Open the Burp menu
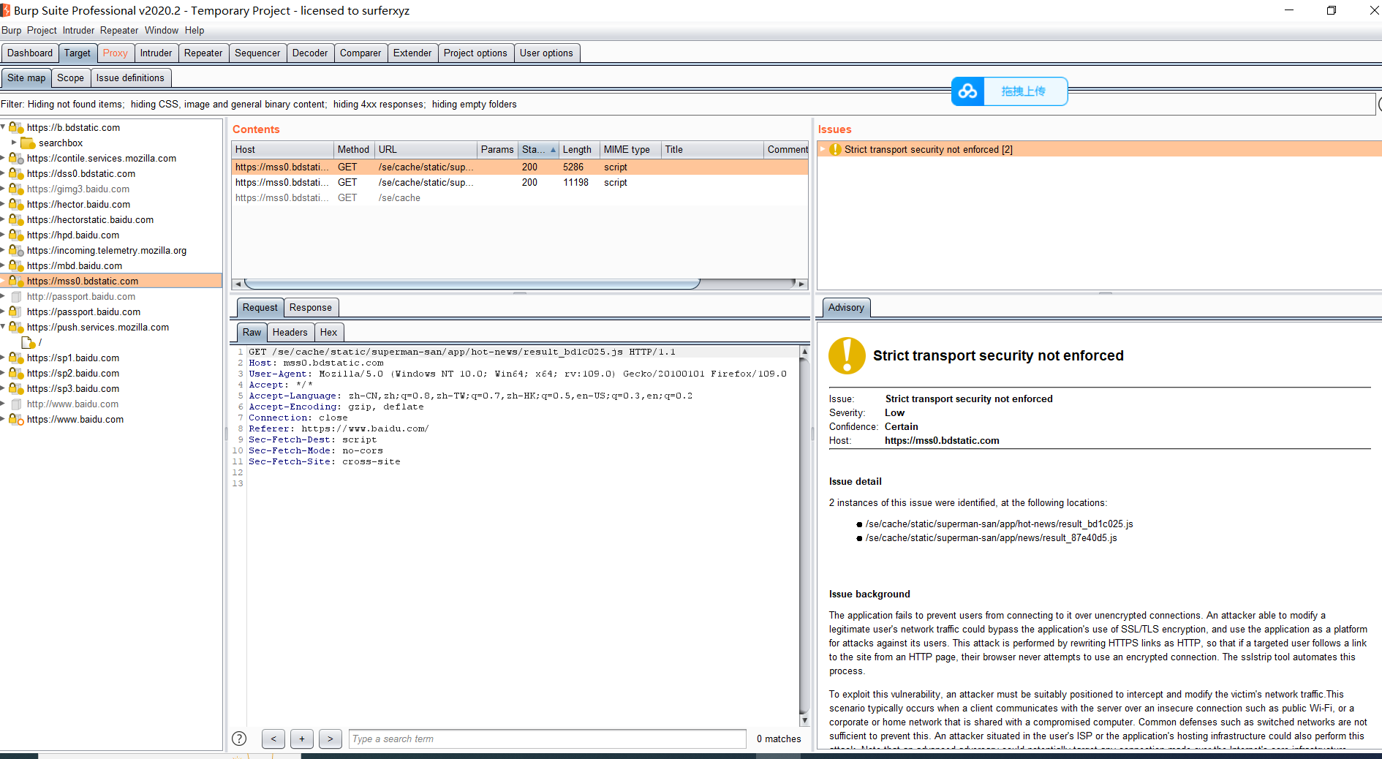 point(11,30)
